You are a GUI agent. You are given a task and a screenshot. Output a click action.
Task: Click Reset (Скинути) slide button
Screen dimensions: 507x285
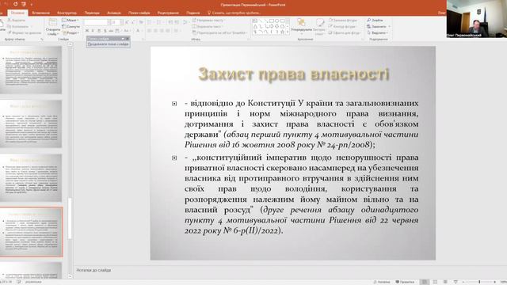coord(71,26)
